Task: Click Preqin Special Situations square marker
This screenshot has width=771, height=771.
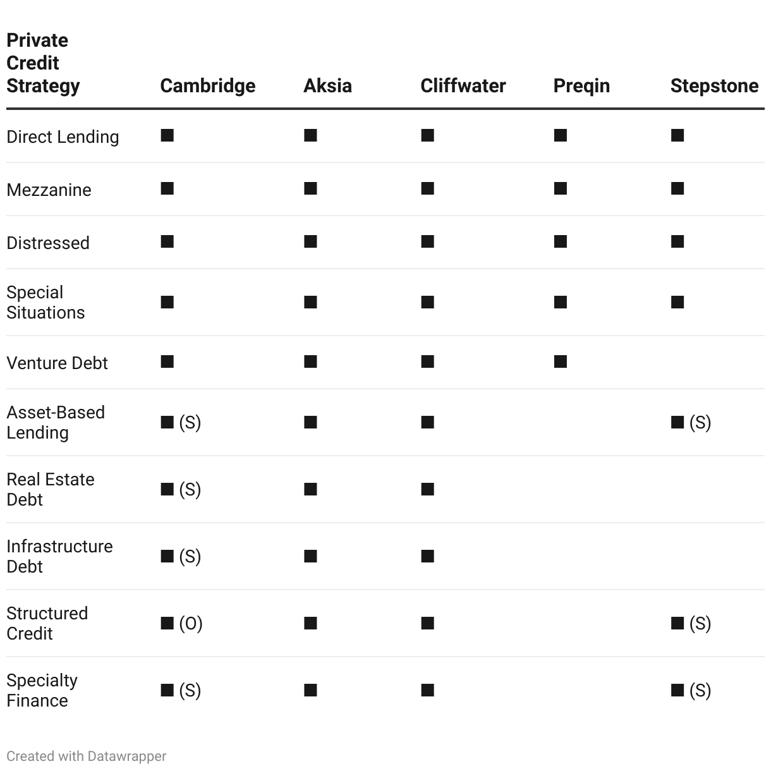Action: [x=561, y=303]
